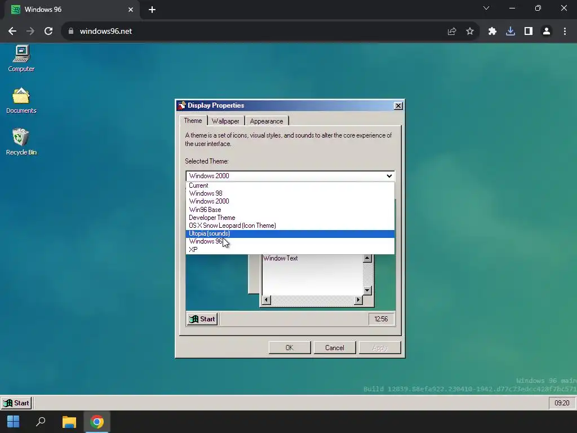Switch to the Wallpaper tab
The width and height of the screenshot is (577, 433).
(225, 121)
